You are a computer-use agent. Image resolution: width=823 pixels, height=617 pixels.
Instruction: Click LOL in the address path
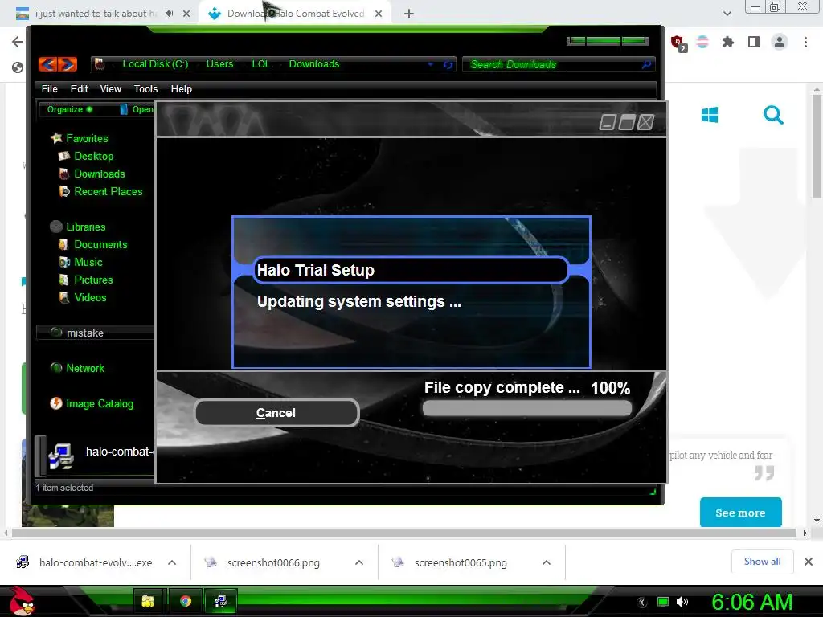[x=261, y=64]
